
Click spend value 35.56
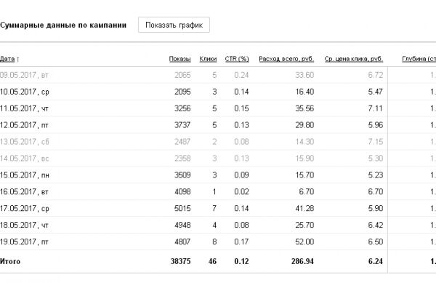coord(304,108)
